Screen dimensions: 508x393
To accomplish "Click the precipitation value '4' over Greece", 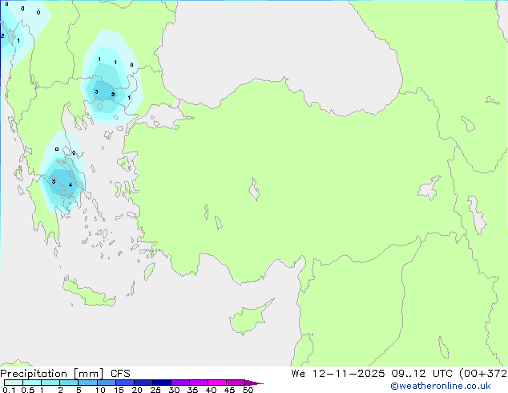I will tap(71, 185).
